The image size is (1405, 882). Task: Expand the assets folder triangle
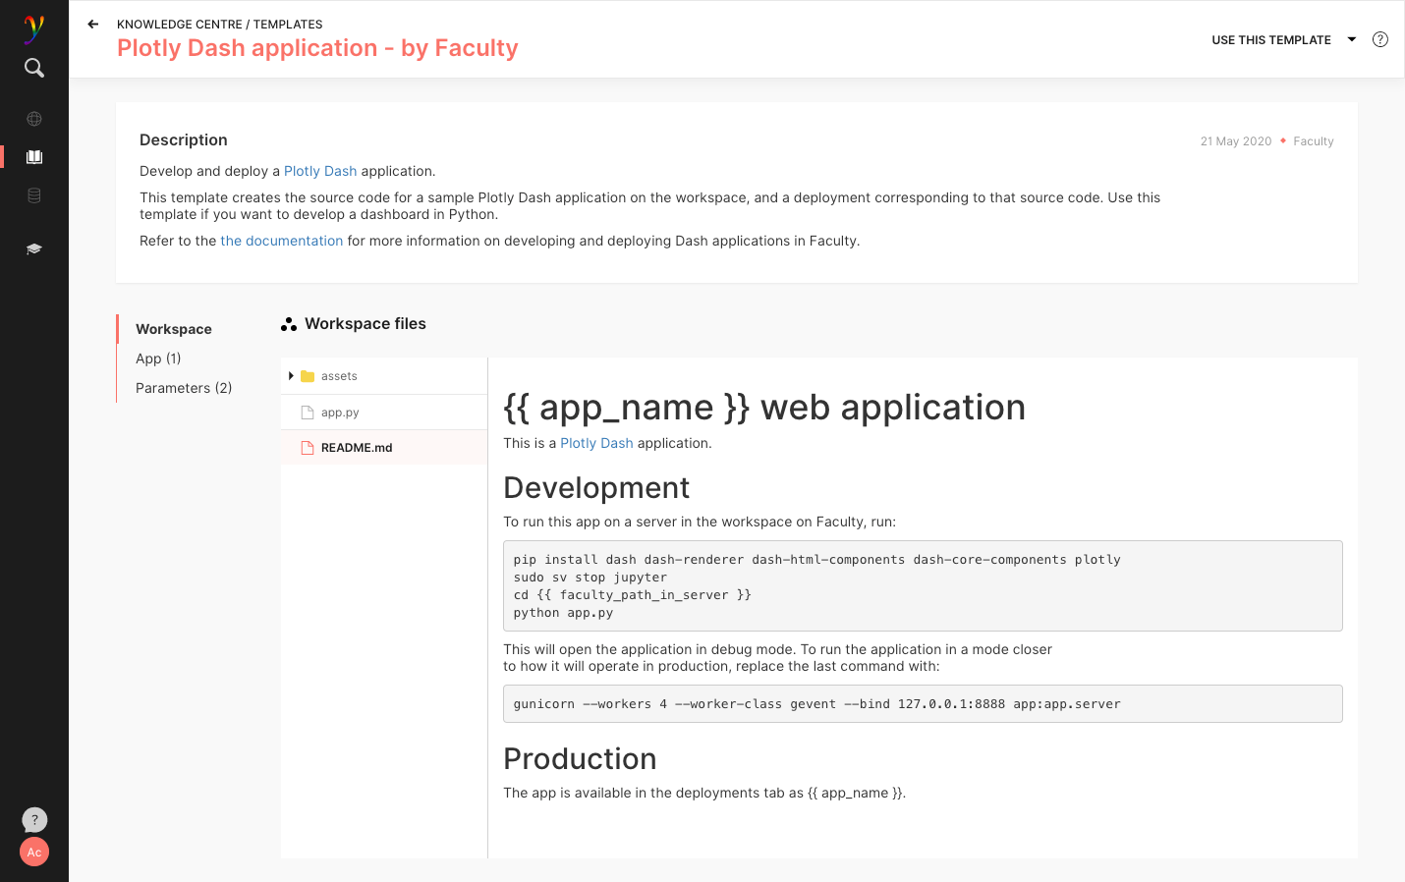click(x=291, y=376)
